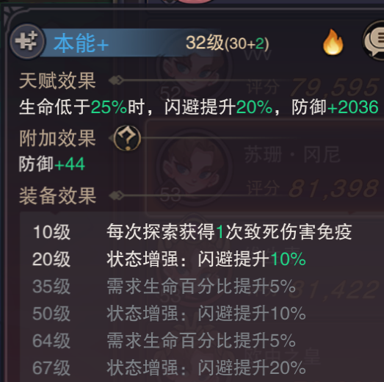Open the chat bubble icon
Image resolution: width=384 pixels, height=382 pixels.
[374, 42]
